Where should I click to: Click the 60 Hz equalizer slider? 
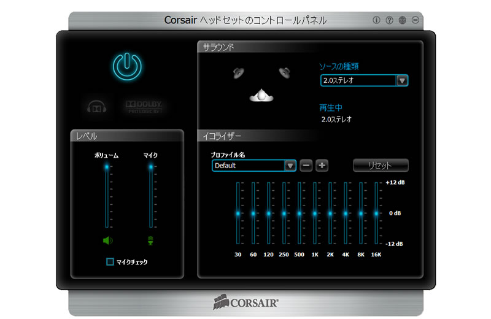coord(253,213)
